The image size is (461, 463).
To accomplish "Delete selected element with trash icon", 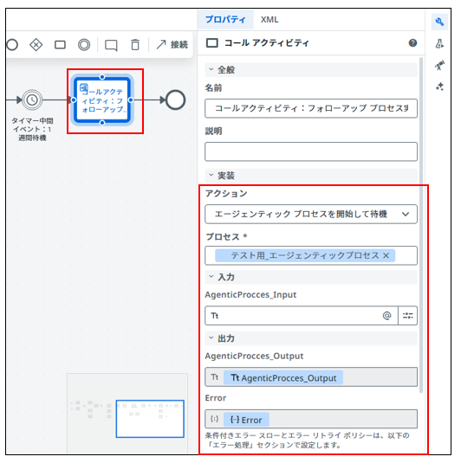I will 135,45.
